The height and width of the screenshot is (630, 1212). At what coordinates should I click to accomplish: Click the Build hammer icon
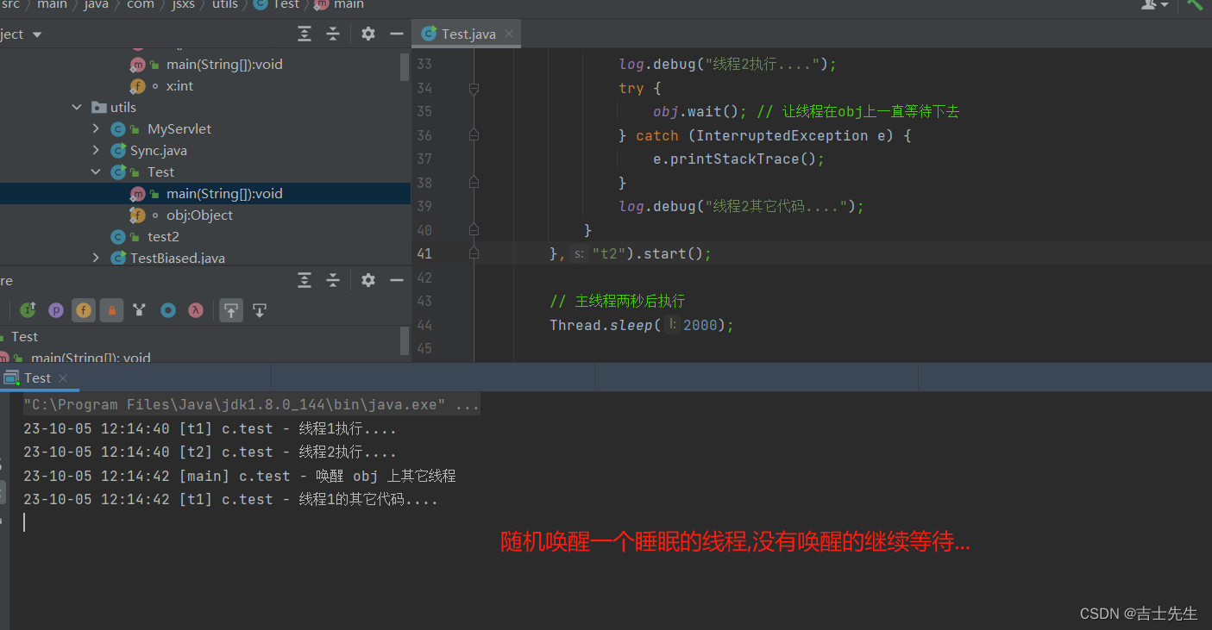tap(1196, 4)
